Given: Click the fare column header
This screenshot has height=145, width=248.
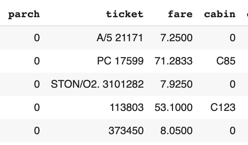Looking at the screenshot, I should click(180, 14).
